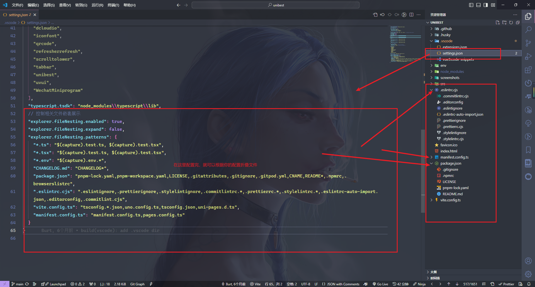Click the New File icon in Explorer header
Viewport: 535px width, 287px height.
click(x=498, y=23)
